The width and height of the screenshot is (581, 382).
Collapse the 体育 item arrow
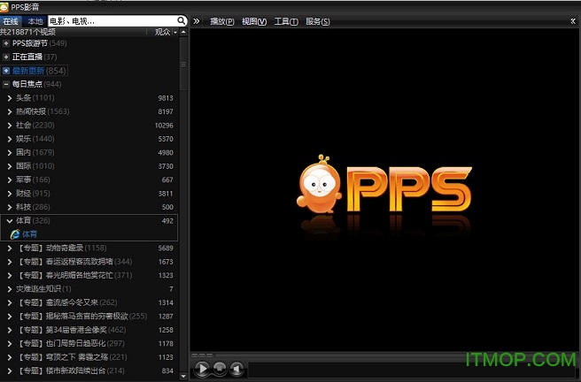pyautogui.click(x=10, y=221)
